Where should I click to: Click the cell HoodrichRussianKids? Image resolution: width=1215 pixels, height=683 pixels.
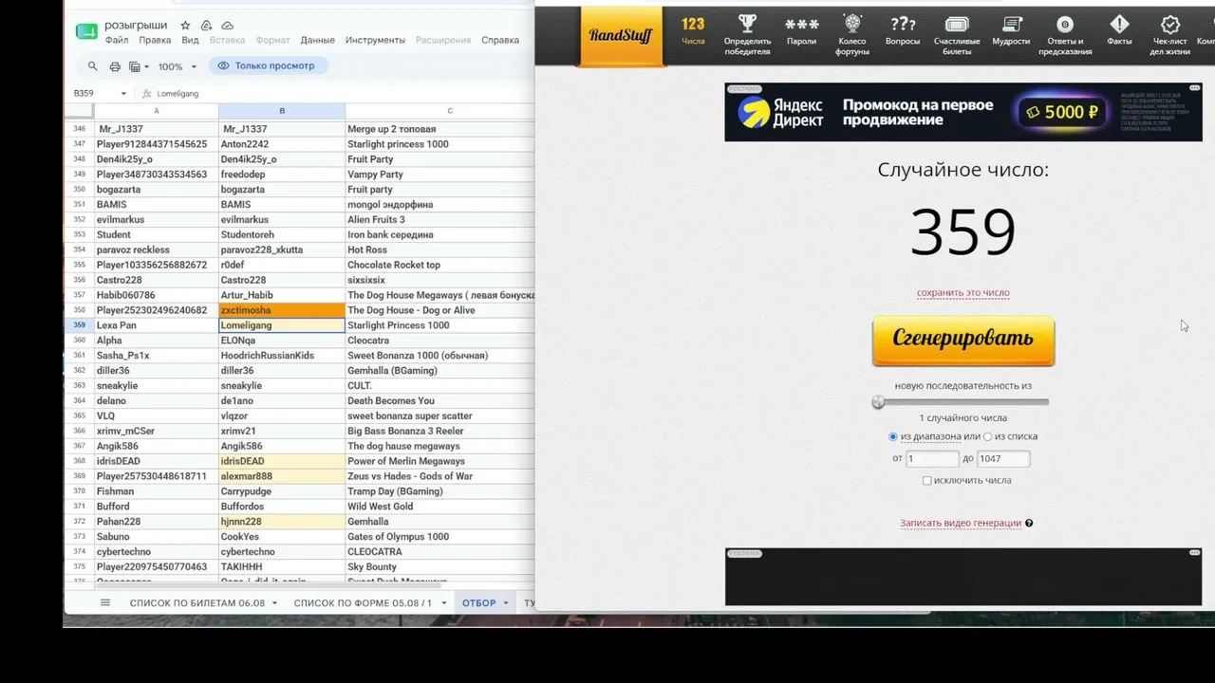282,356
